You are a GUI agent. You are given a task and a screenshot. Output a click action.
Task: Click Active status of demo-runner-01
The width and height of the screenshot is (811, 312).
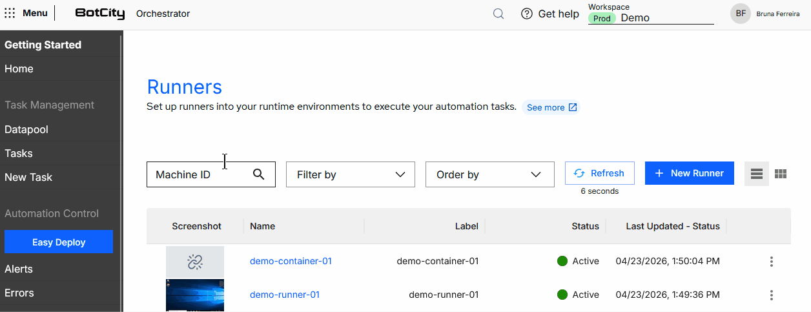click(578, 295)
